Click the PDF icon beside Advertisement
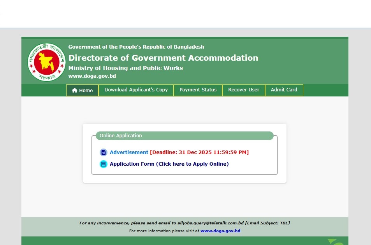Image resolution: width=371 pixels, height=245 pixels. [x=103, y=152]
